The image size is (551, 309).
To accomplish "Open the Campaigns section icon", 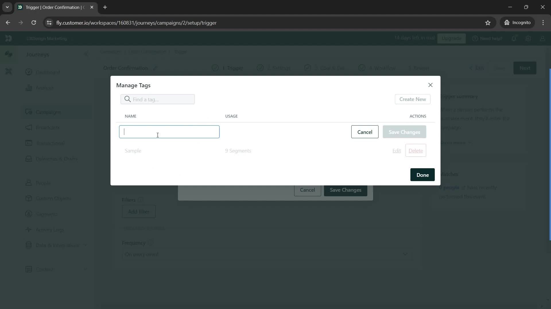I will coord(28,111).
